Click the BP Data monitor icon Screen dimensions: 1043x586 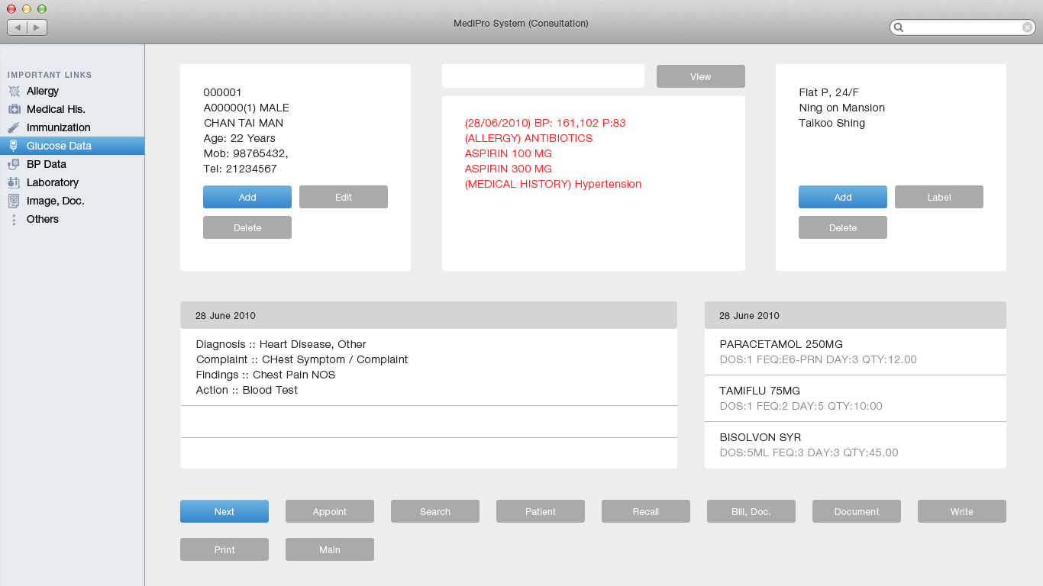click(14, 164)
